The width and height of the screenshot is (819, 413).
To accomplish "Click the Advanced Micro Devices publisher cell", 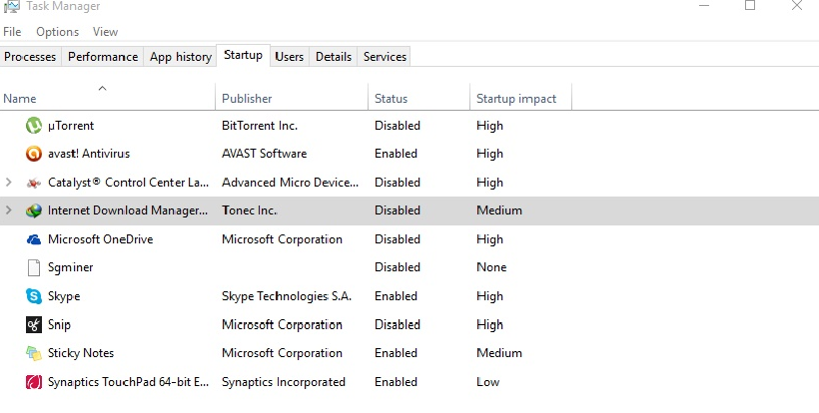I will (x=291, y=183).
